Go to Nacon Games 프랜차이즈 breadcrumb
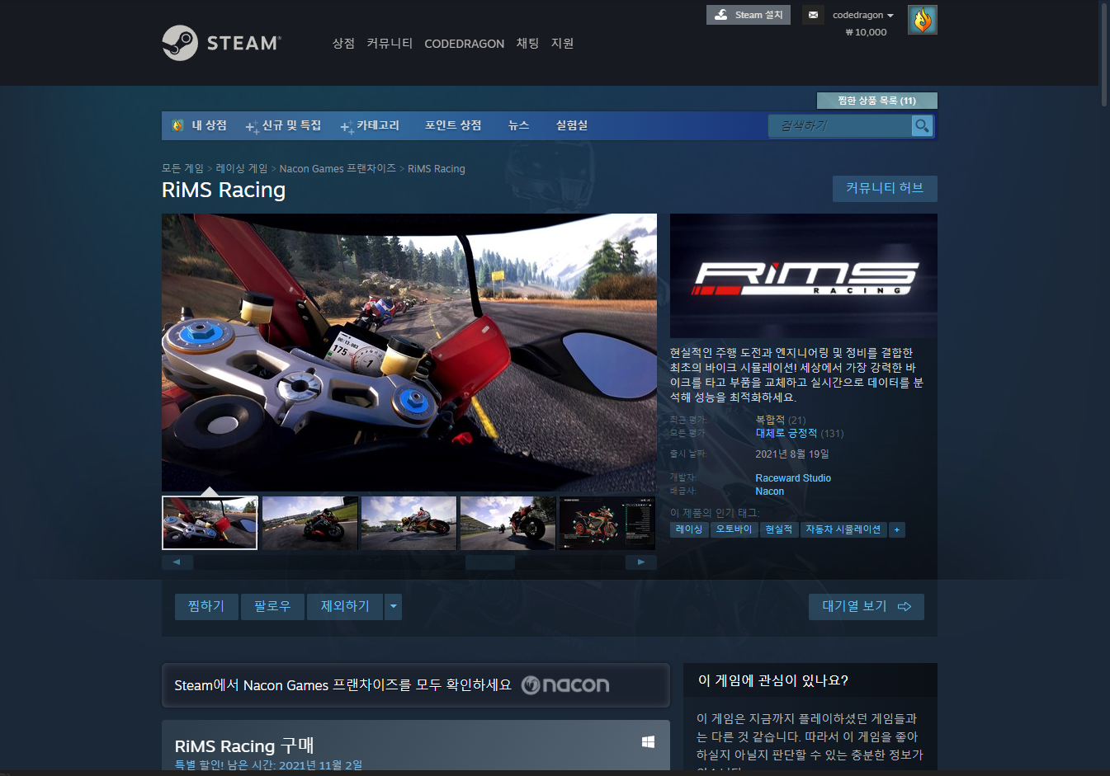This screenshot has height=776, width=1110. pyautogui.click(x=338, y=168)
